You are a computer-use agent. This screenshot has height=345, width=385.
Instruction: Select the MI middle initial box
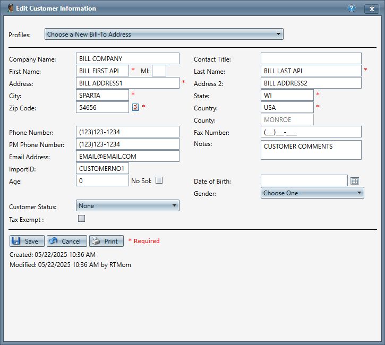click(159, 71)
